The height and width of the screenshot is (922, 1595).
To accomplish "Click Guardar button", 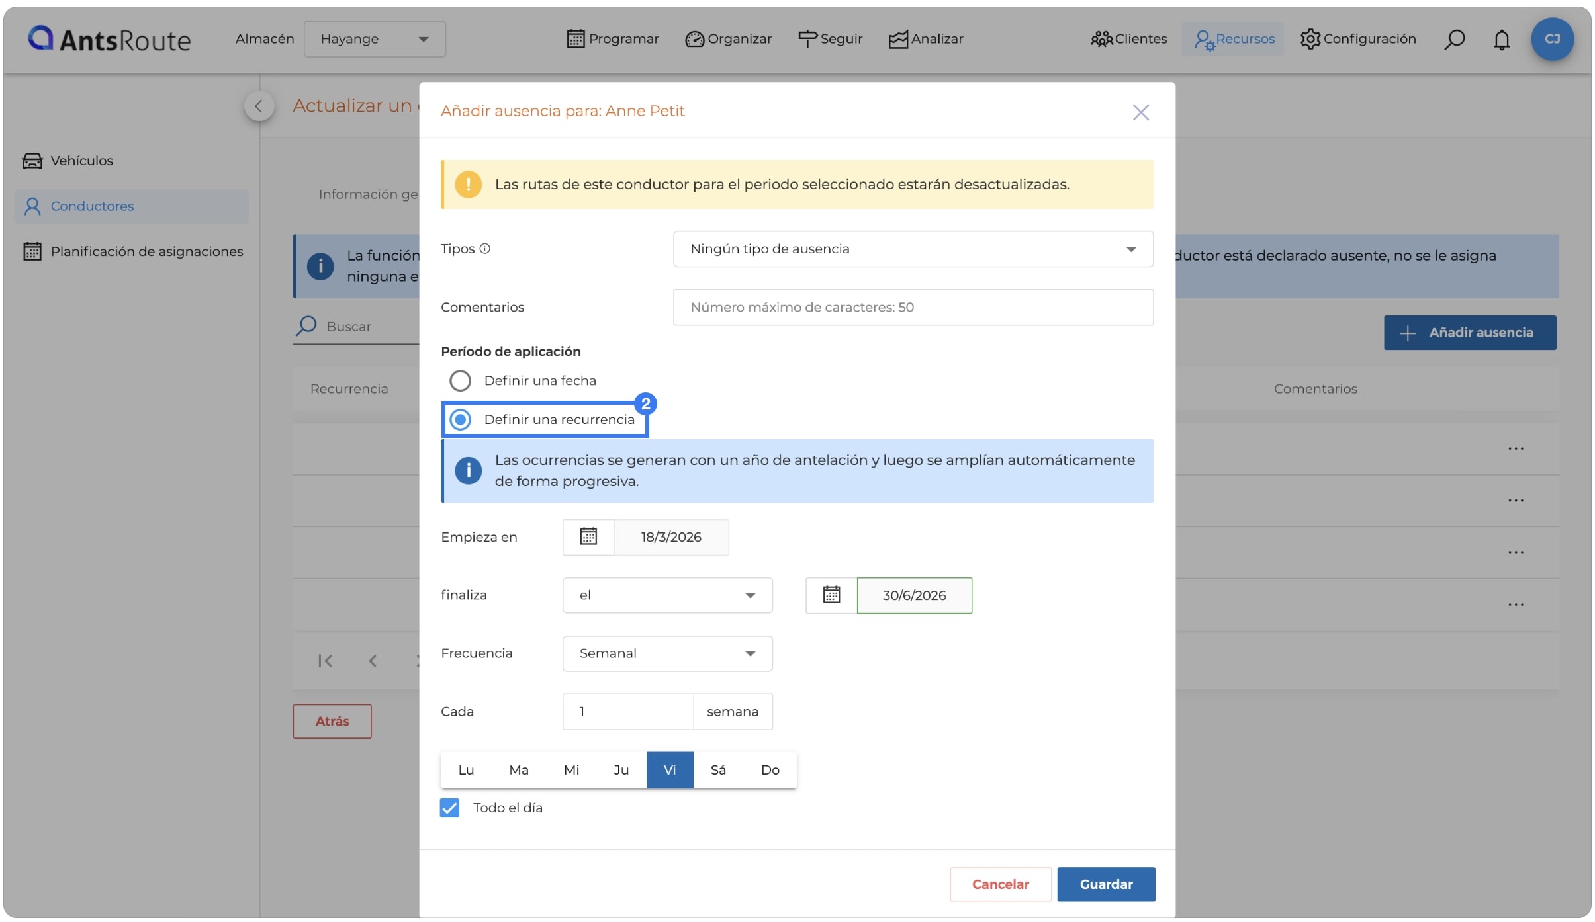I will point(1106,884).
